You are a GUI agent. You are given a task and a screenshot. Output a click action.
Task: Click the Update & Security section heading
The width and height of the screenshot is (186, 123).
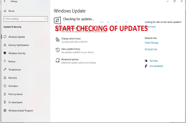pyautogui.click(x=12, y=27)
